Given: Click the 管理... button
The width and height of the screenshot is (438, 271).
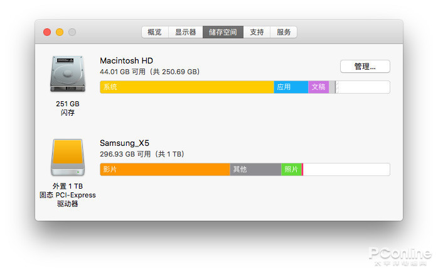Looking at the screenshot, I should click(365, 66).
